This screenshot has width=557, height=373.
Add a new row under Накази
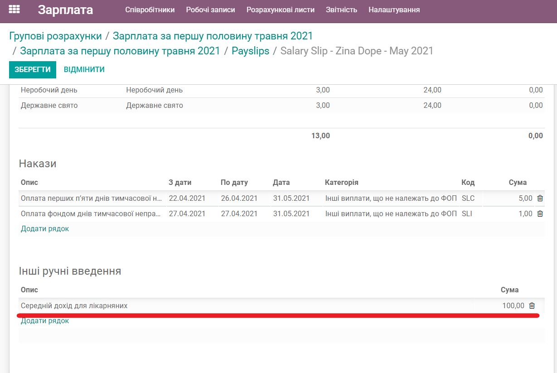pyautogui.click(x=44, y=228)
